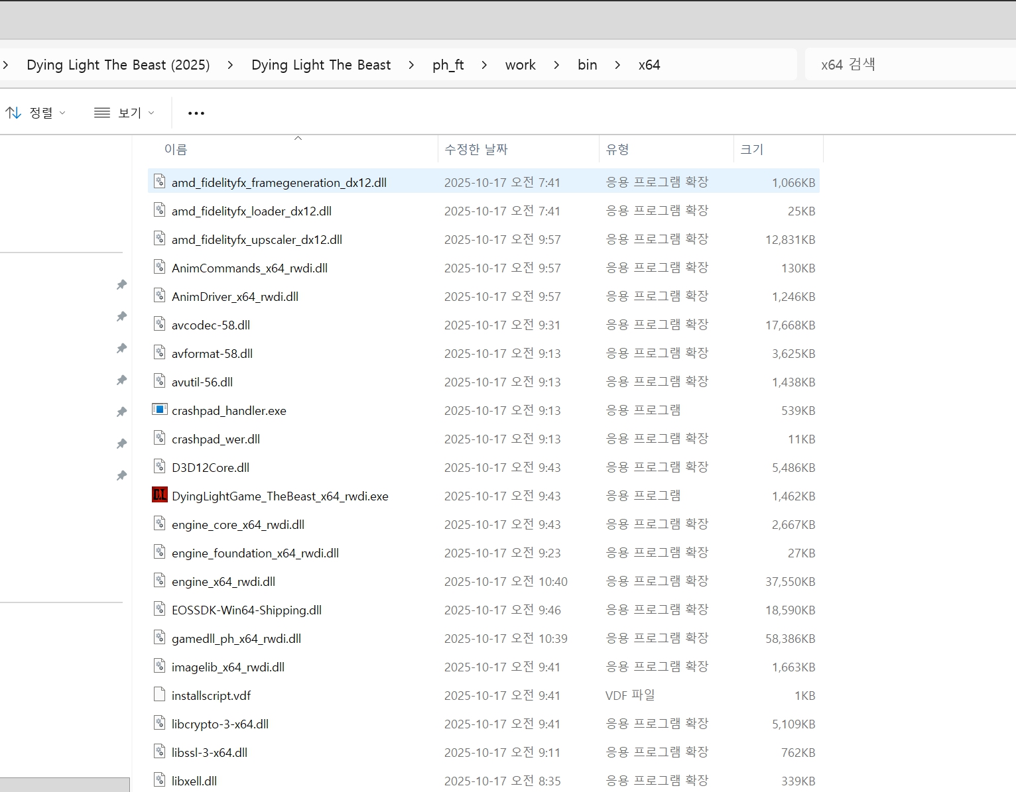Click the 58,386KB size cell
The image size is (1016, 792).
pyautogui.click(x=791, y=638)
